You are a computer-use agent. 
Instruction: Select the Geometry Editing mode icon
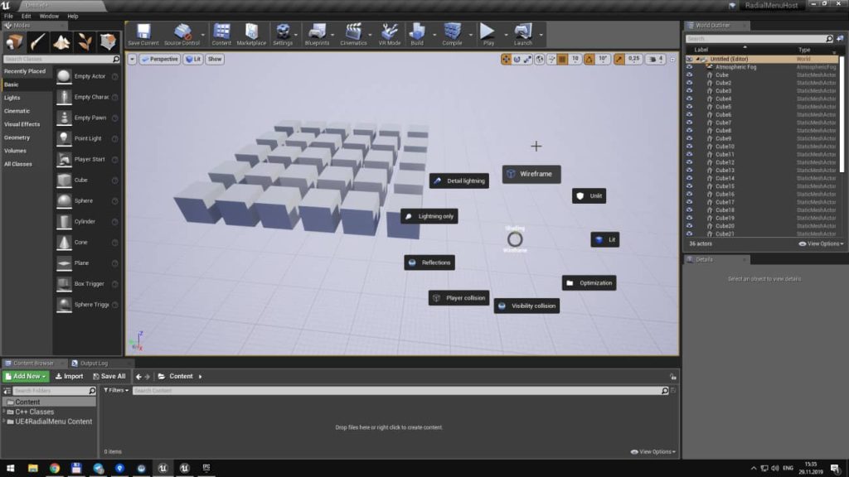pos(107,42)
